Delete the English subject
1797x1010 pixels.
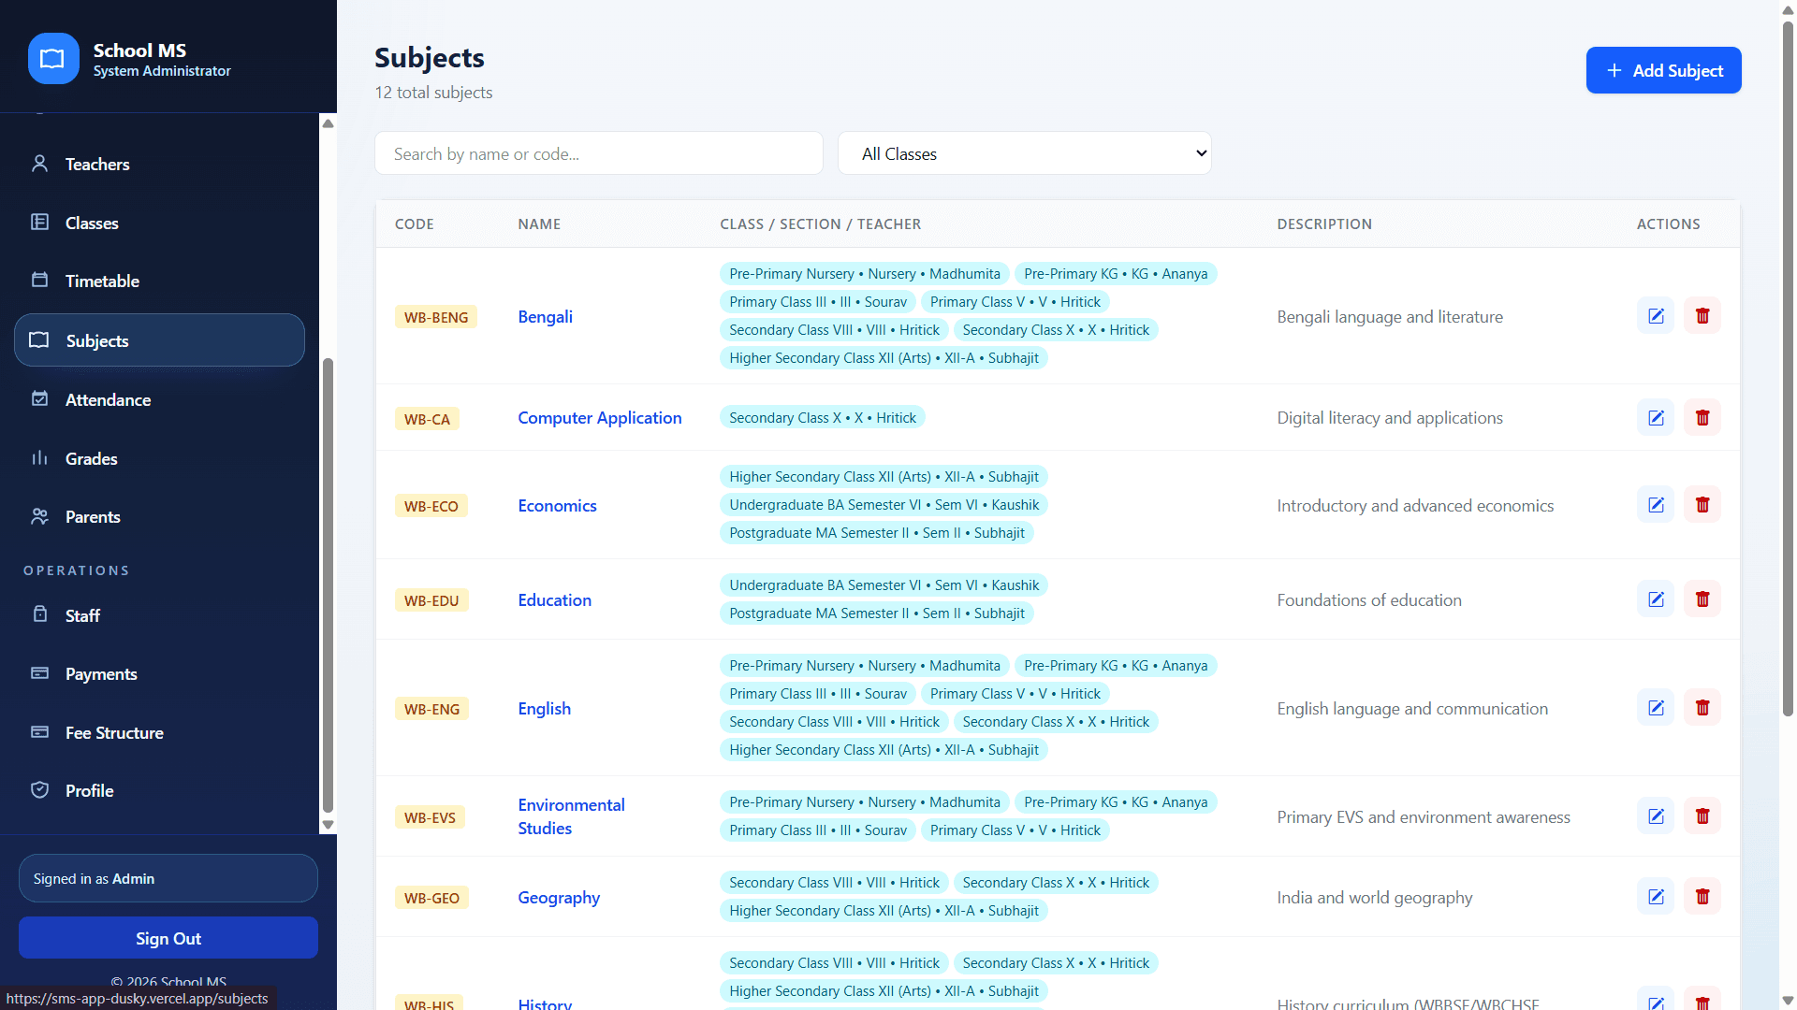1702,708
